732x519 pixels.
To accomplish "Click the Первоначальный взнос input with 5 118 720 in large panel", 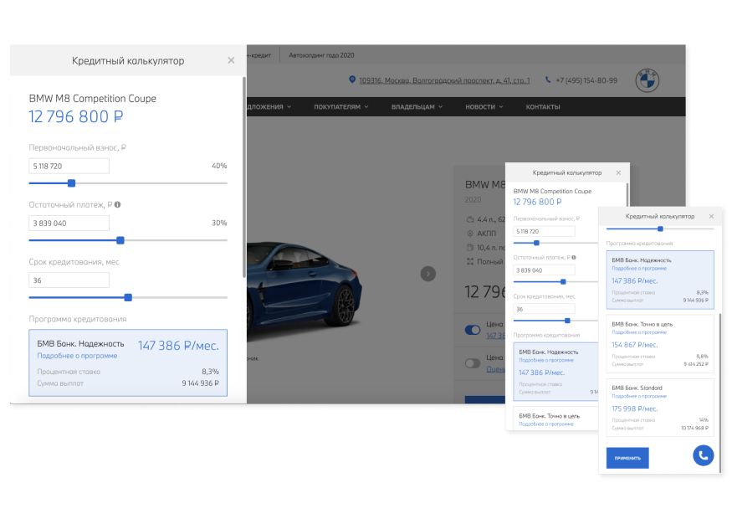I will [69, 166].
